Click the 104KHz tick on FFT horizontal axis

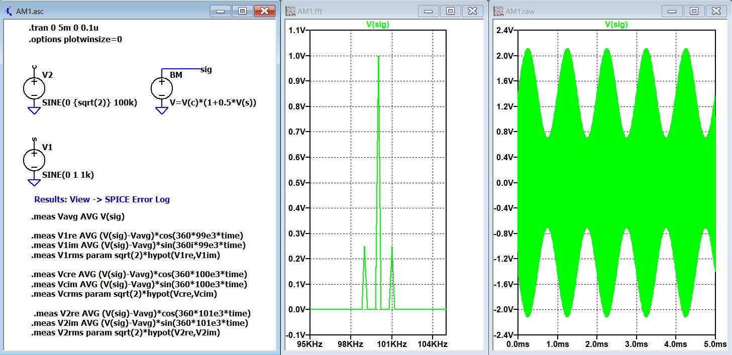433,344
